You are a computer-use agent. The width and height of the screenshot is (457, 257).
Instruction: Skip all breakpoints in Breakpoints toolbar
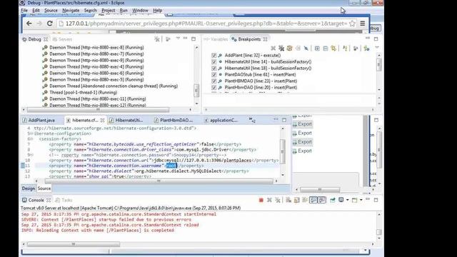point(306,49)
